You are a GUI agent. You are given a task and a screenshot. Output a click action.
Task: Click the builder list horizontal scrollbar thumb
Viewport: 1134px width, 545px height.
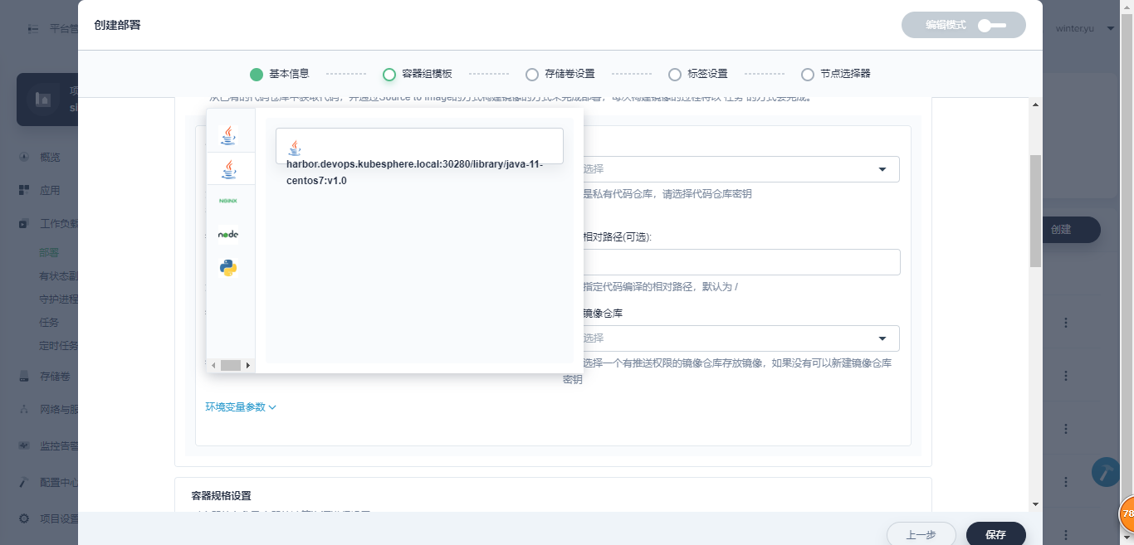pos(230,365)
